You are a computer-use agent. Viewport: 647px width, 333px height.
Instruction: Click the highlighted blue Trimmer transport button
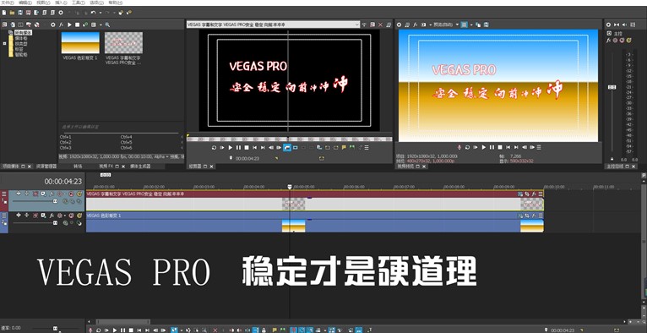click(287, 147)
